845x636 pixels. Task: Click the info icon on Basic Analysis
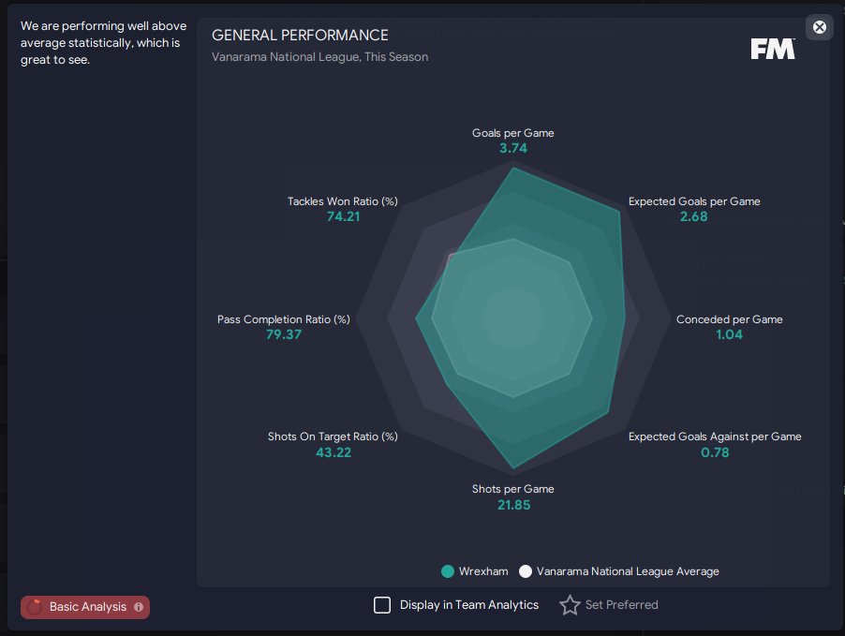pos(139,607)
